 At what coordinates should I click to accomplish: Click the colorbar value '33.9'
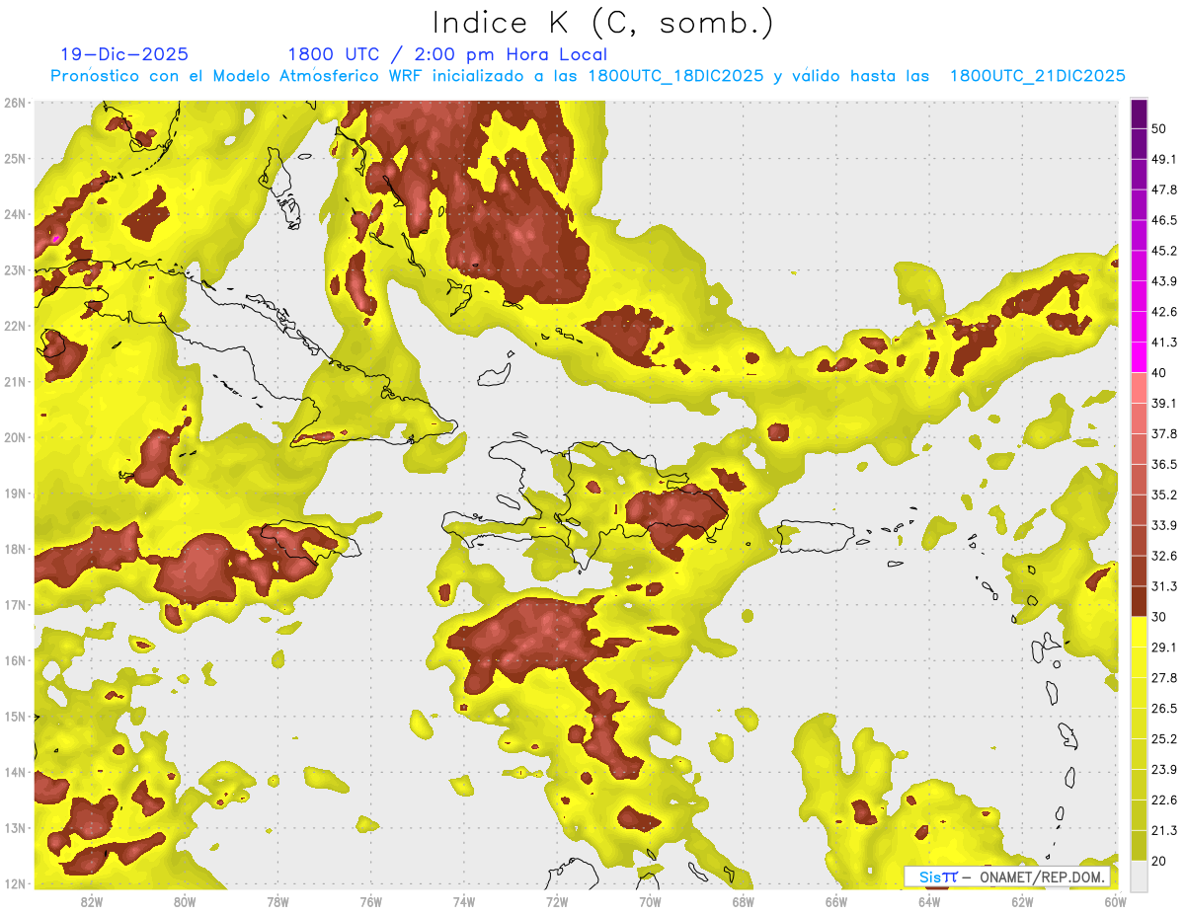coord(1163,525)
